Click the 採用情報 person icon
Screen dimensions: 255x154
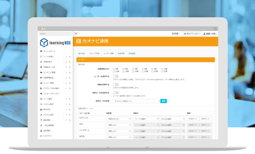(41, 131)
